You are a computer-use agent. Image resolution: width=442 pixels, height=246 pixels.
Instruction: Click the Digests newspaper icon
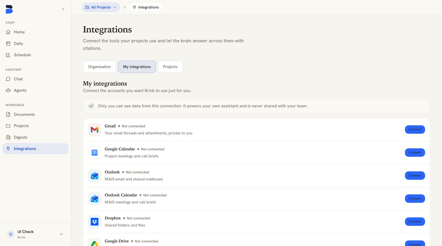8,137
